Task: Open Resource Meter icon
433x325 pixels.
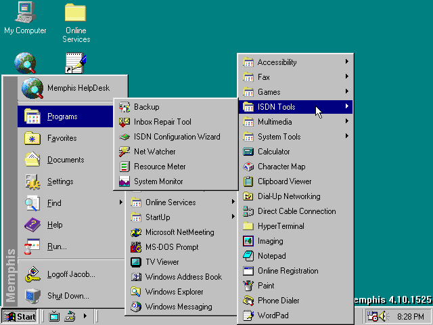Action: pos(124,167)
